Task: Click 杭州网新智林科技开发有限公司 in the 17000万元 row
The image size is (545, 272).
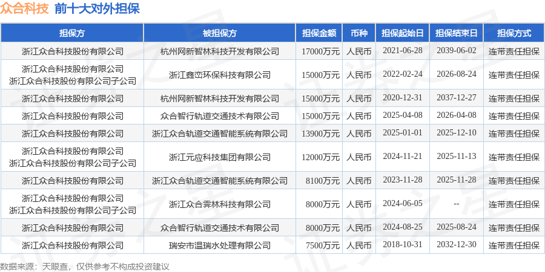Action: click(220, 51)
